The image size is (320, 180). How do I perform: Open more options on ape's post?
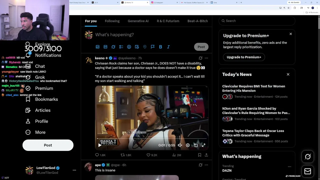(206, 165)
